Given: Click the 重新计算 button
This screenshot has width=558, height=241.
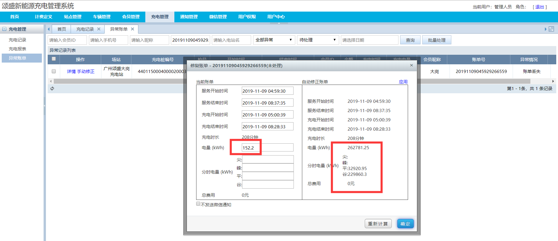Looking at the screenshot, I should point(378,224).
